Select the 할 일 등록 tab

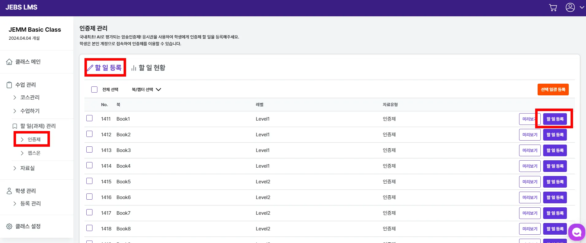point(105,68)
